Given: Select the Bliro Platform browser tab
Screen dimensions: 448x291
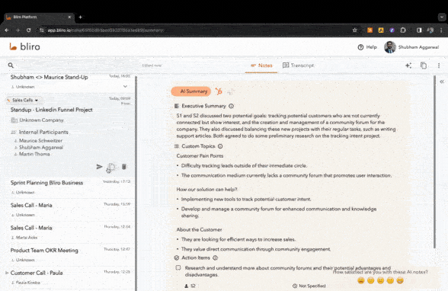Looking at the screenshot, I should [x=39, y=17].
